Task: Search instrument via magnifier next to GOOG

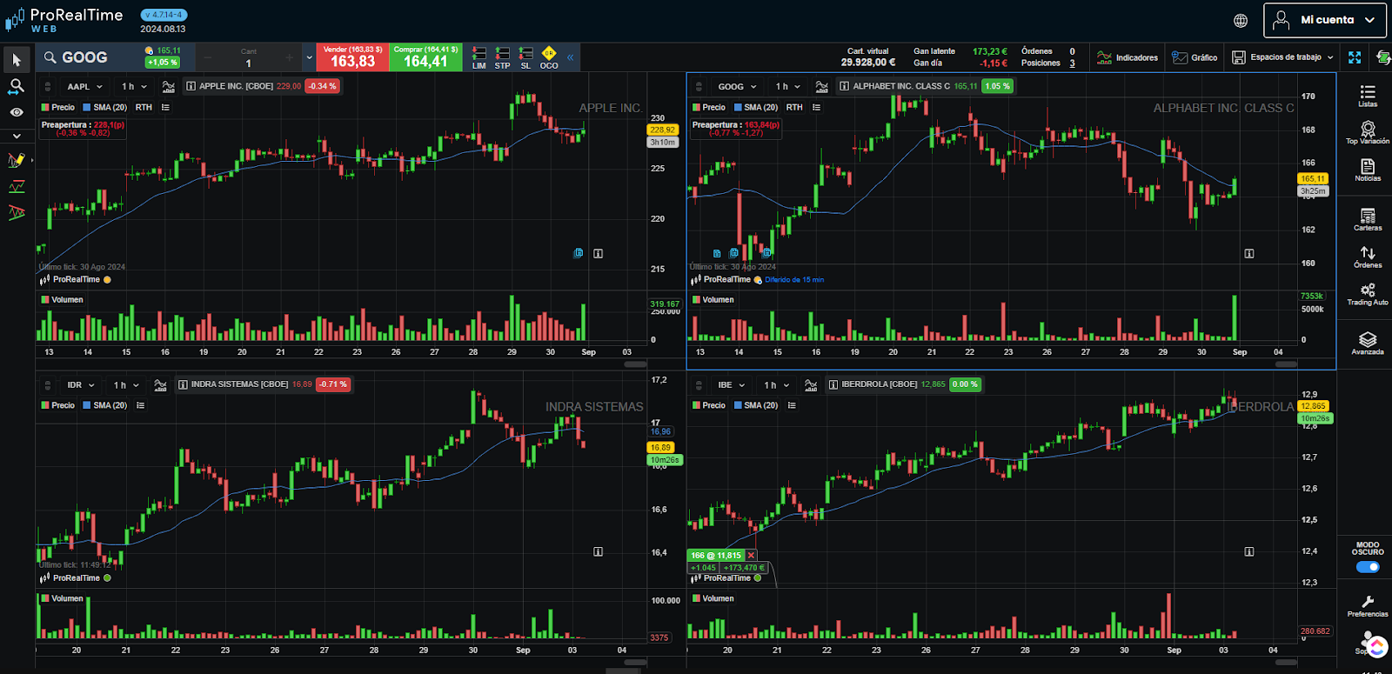Action: [50, 57]
